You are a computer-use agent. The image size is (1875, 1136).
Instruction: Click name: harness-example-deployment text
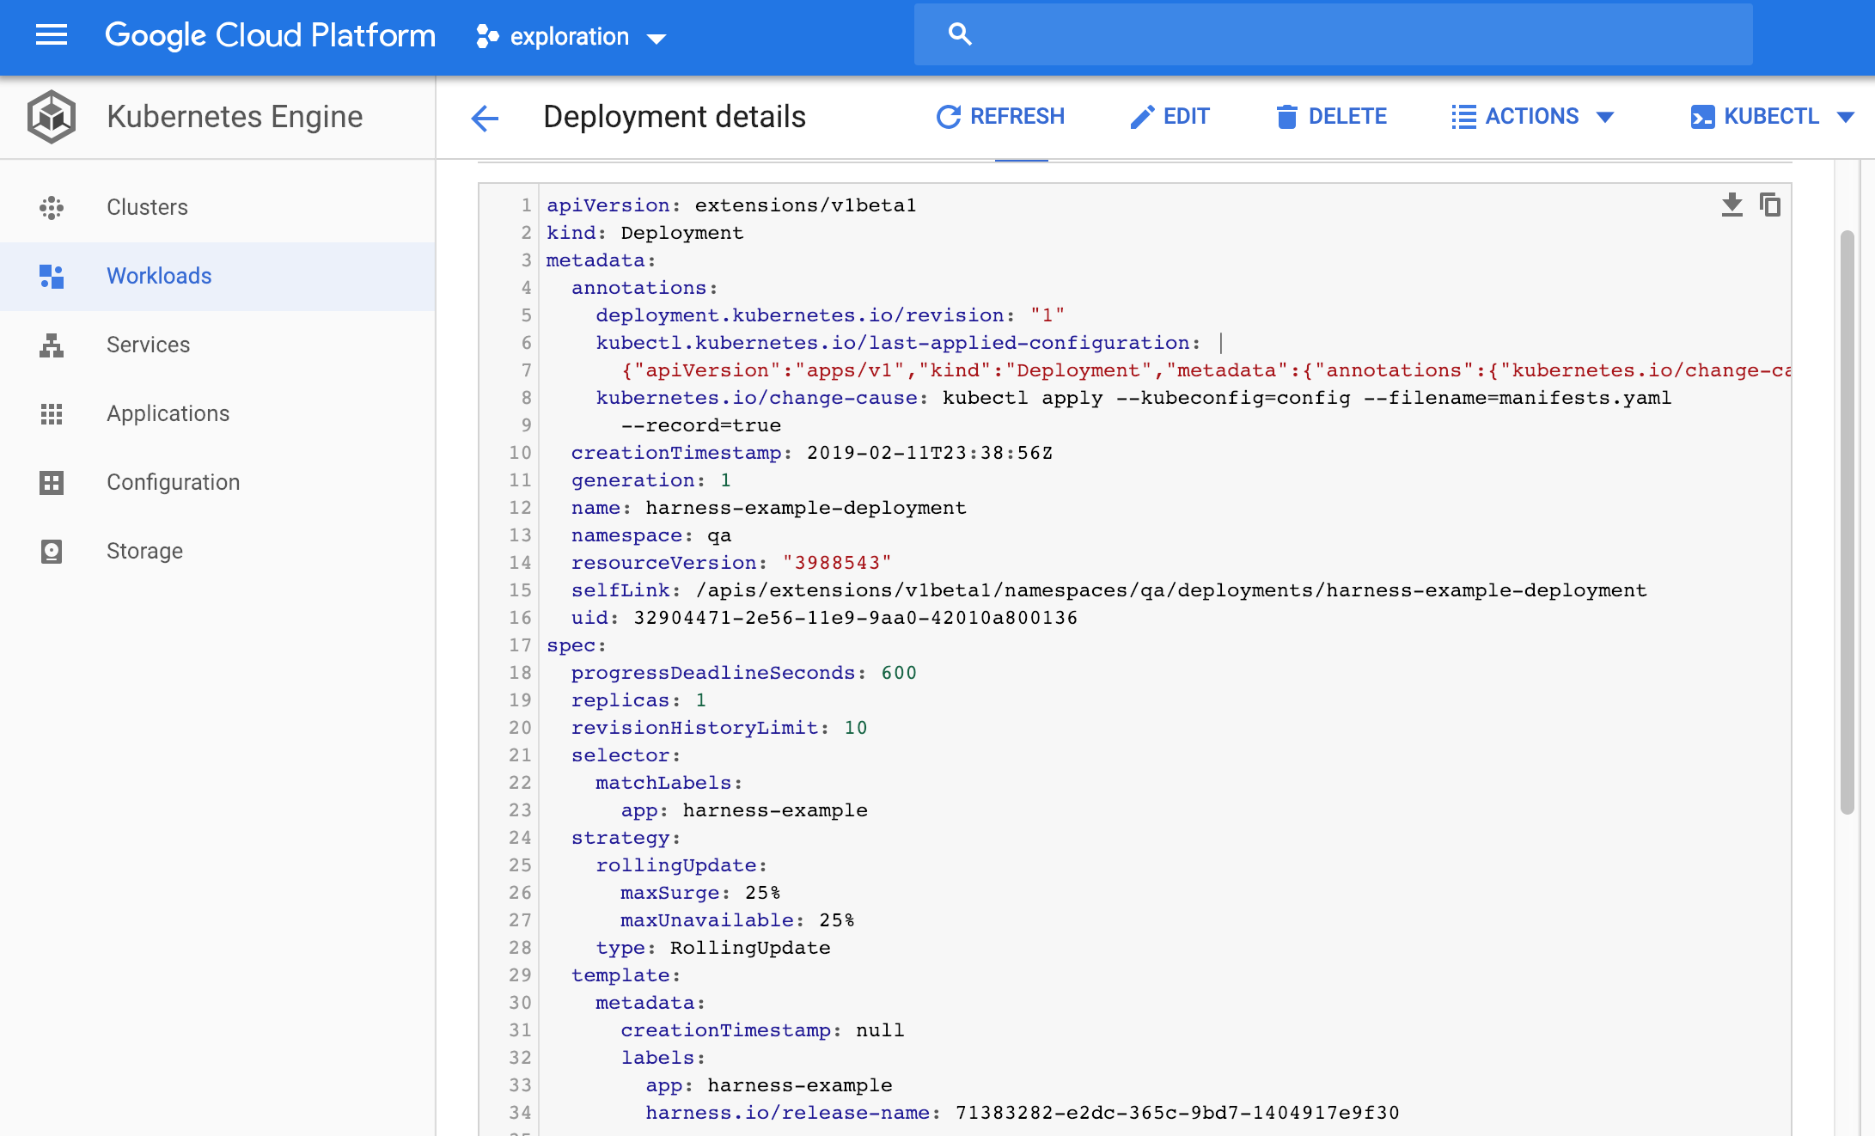pos(768,508)
